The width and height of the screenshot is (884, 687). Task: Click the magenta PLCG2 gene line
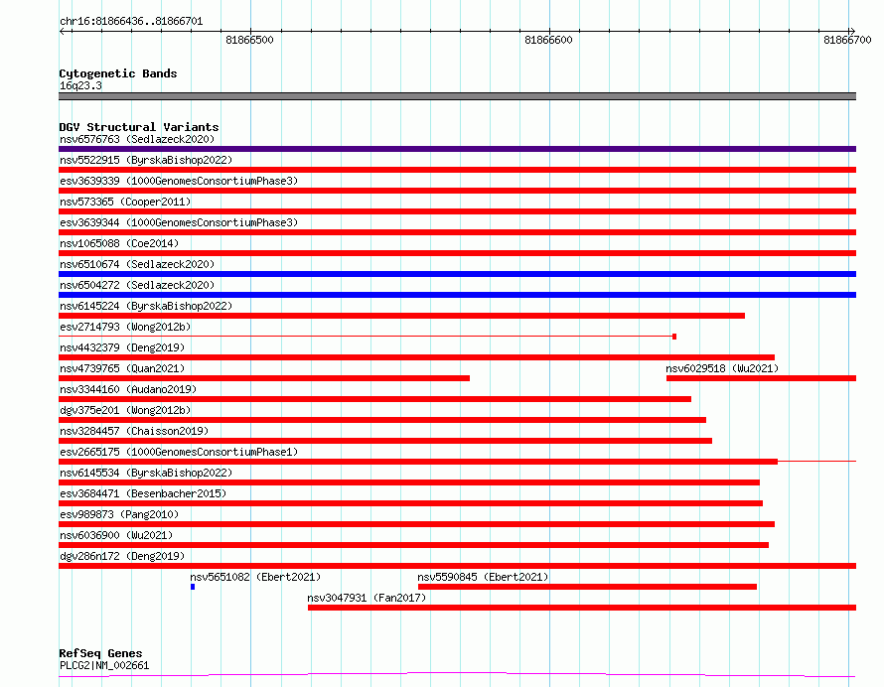[x=457, y=674]
